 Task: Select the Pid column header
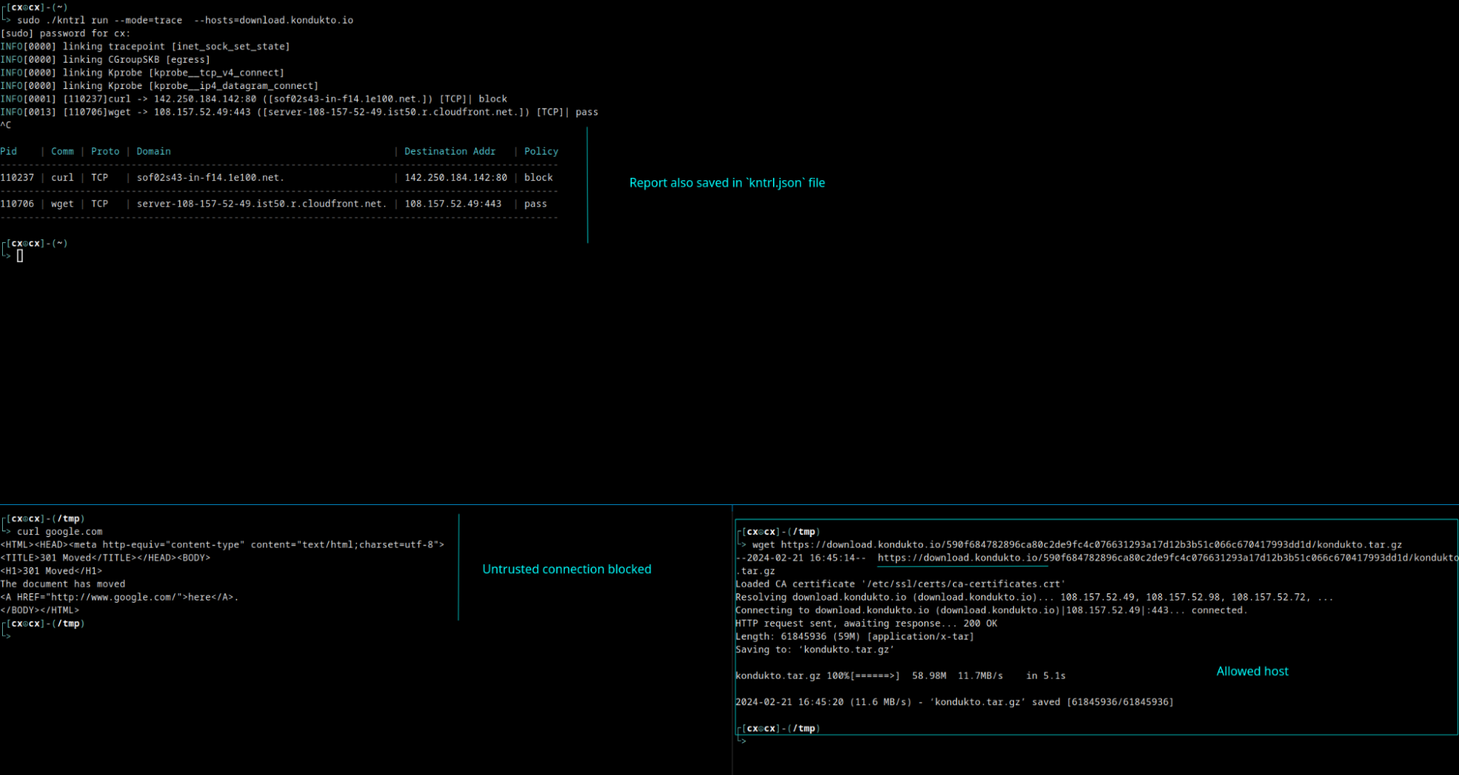point(9,151)
